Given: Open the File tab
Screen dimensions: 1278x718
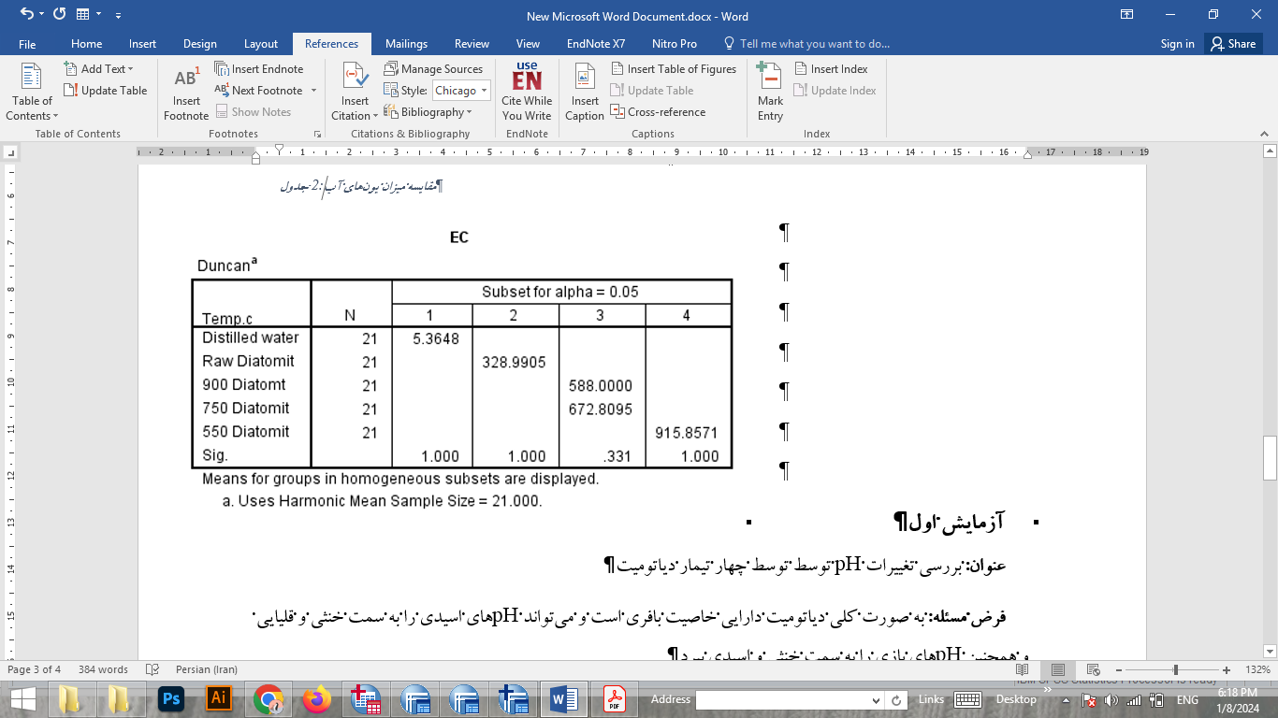Looking at the screenshot, I should click(27, 44).
